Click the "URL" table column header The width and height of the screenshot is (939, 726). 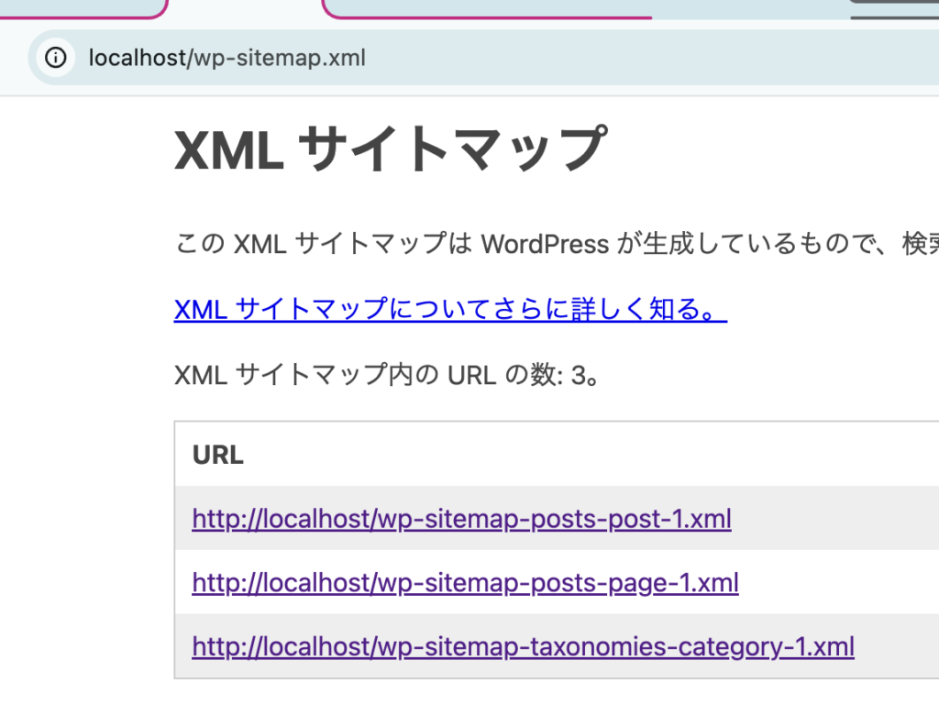pyautogui.click(x=217, y=456)
